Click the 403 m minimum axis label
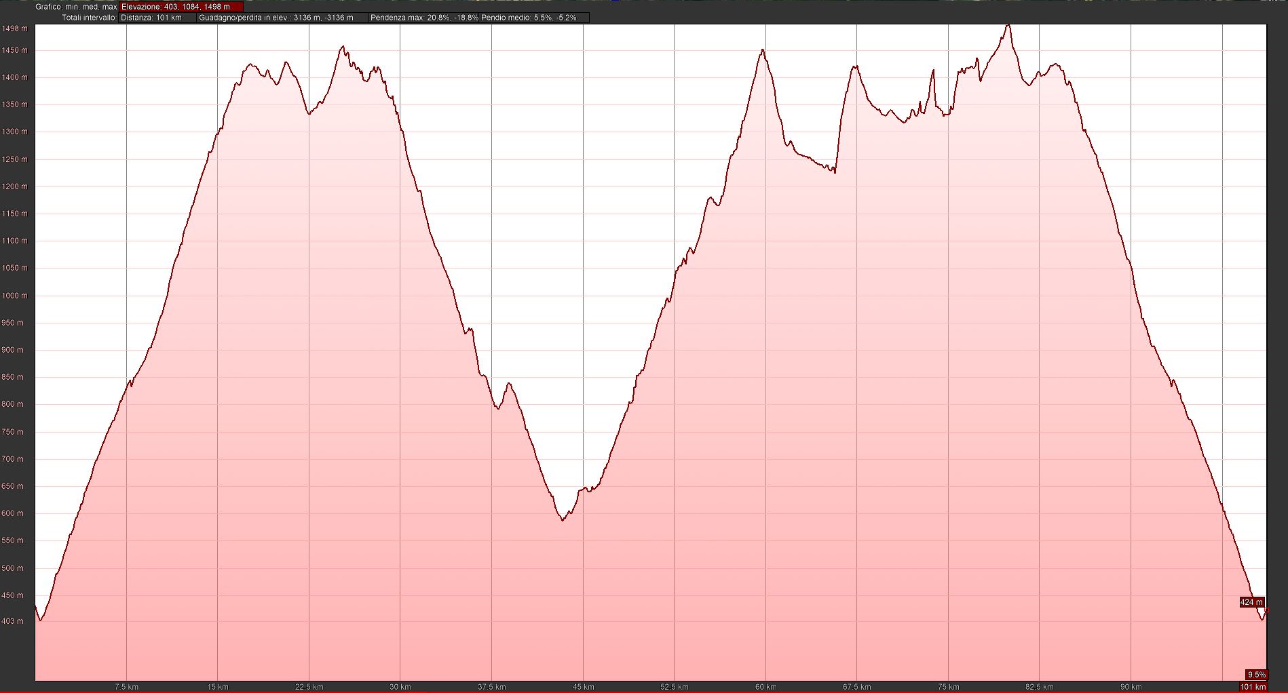This screenshot has width=1288, height=693. [x=13, y=621]
